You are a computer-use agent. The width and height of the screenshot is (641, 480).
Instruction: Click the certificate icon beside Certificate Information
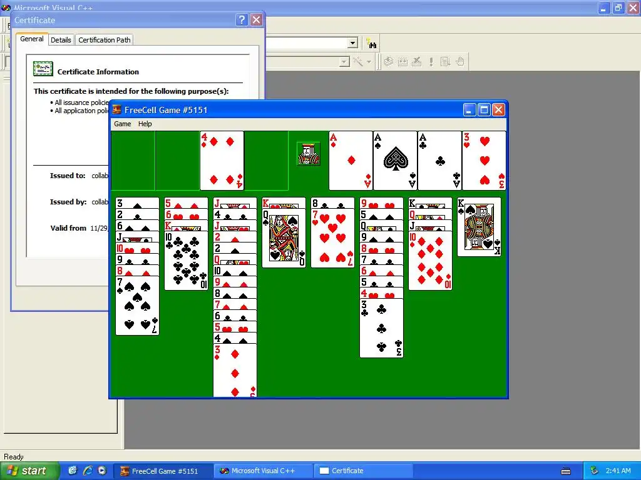[x=43, y=69]
